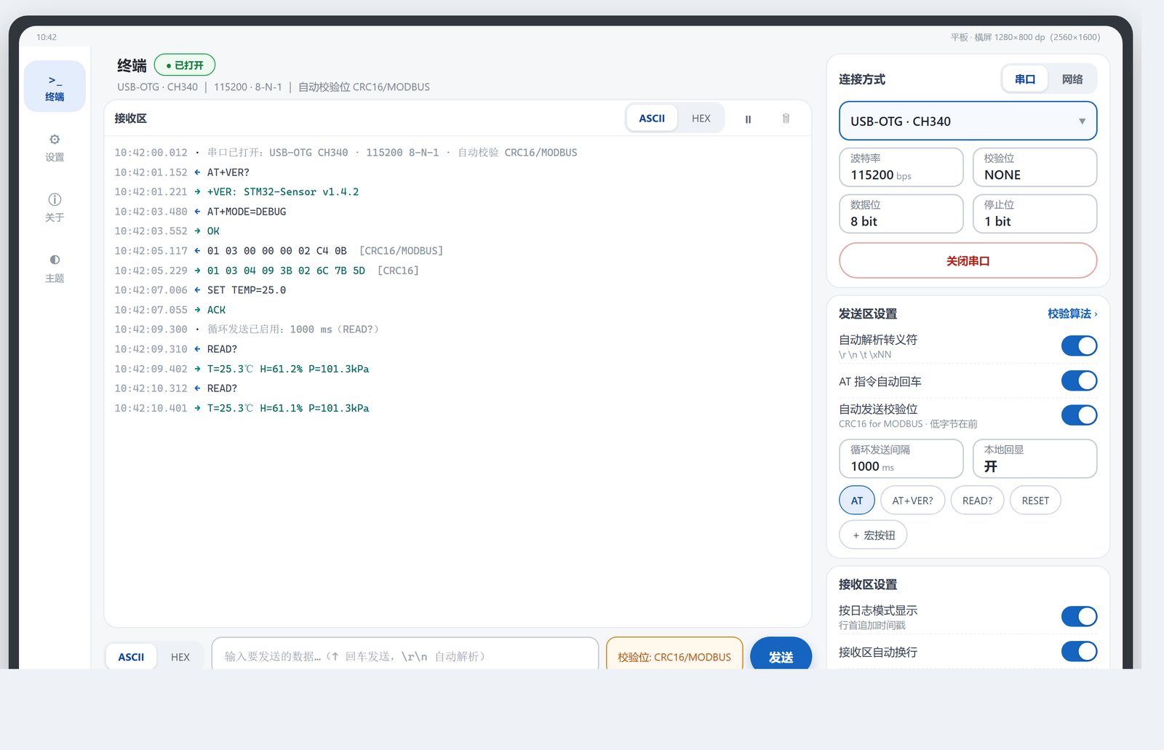
Task: Select HEX mode for send input
Action: [180, 657]
